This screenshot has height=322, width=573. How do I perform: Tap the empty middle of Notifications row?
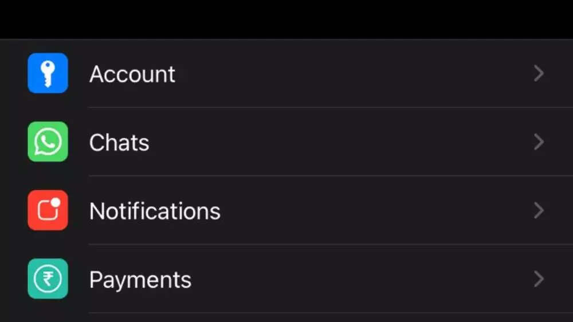[x=355, y=210]
